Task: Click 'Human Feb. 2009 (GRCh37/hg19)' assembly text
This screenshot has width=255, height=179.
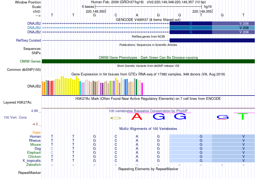Action: 117,2
